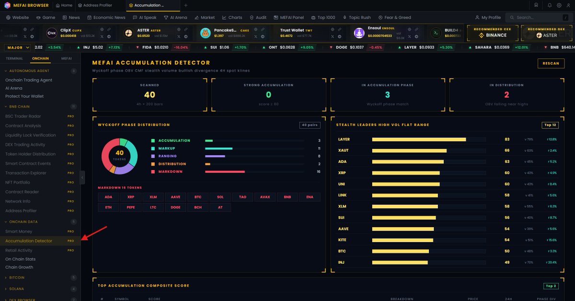The width and height of the screenshot is (575, 301).
Task: Click the DOGE markdown token chip
Action: pos(175,207)
